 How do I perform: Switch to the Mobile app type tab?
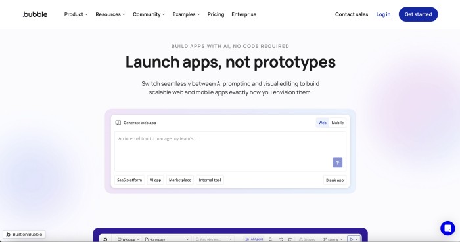coord(337,123)
